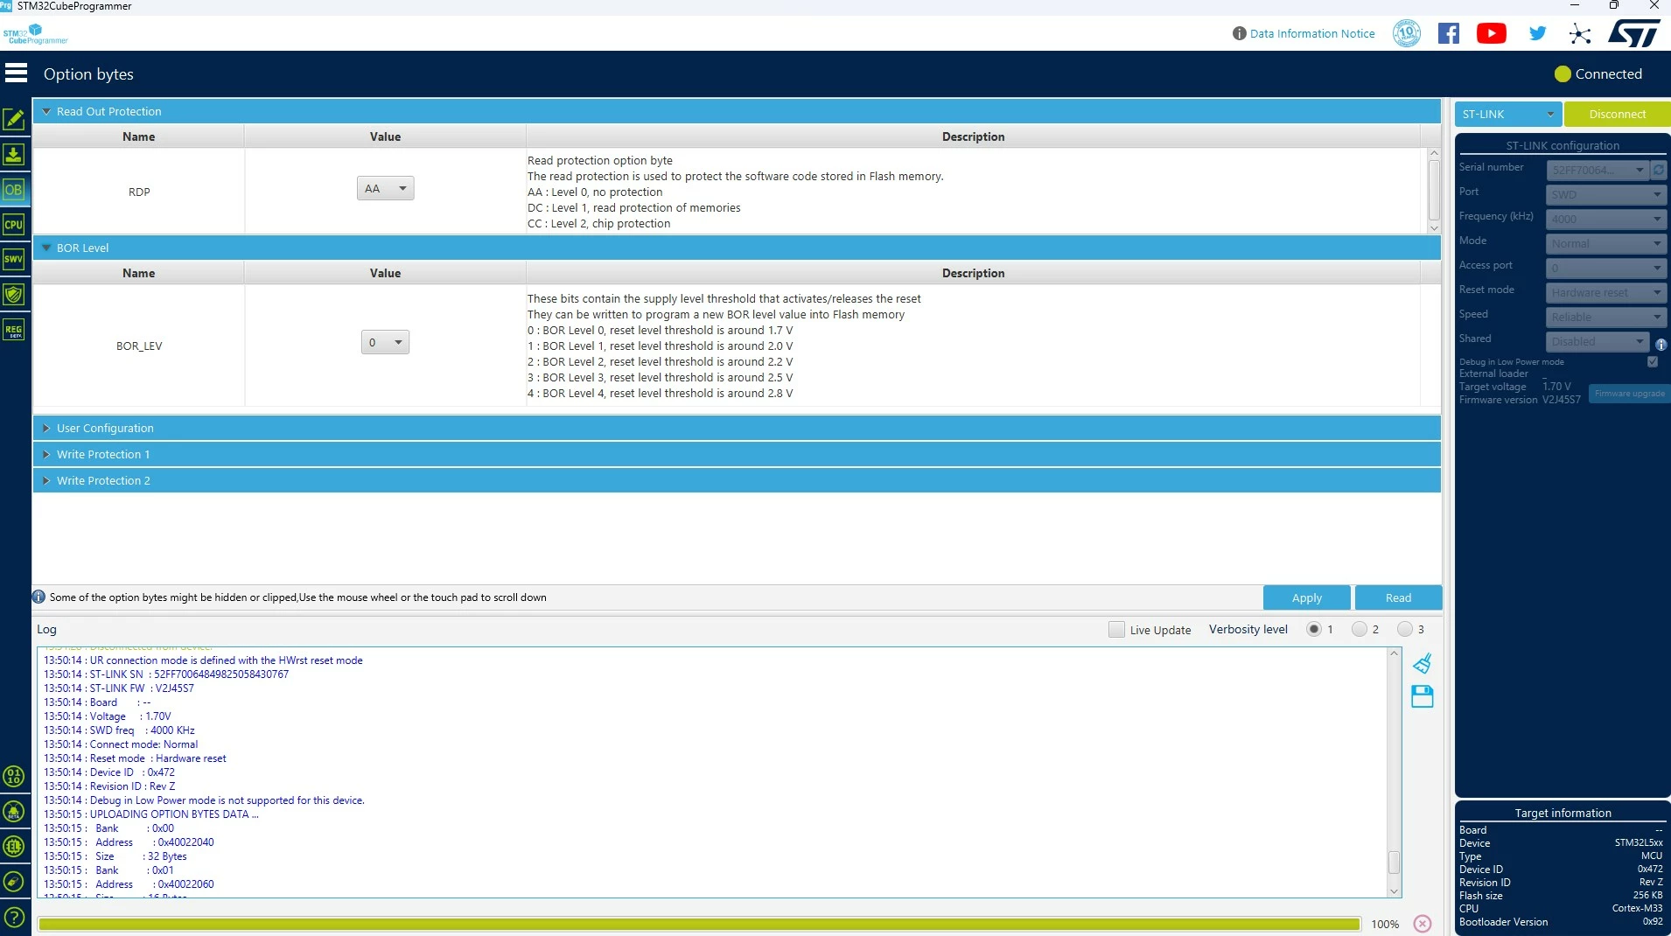Image resolution: width=1671 pixels, height=936 pixels.
Task: Click the Disconnect button
Action: click(x=1617, y=114)
